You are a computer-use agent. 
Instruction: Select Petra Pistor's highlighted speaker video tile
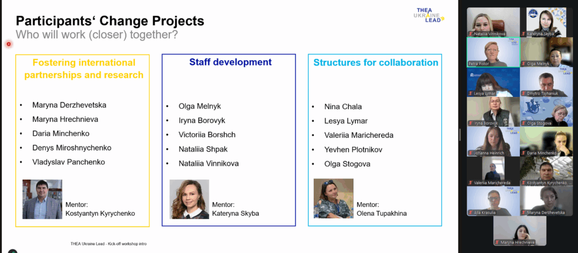coord(493,52)
